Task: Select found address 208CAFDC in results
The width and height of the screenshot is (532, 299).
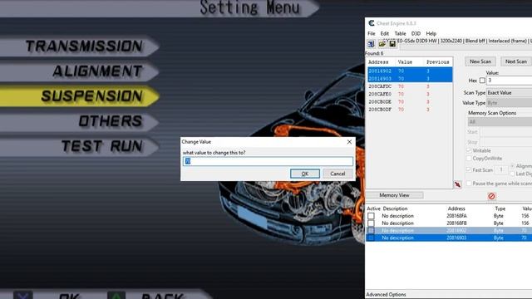Action: 410,86
